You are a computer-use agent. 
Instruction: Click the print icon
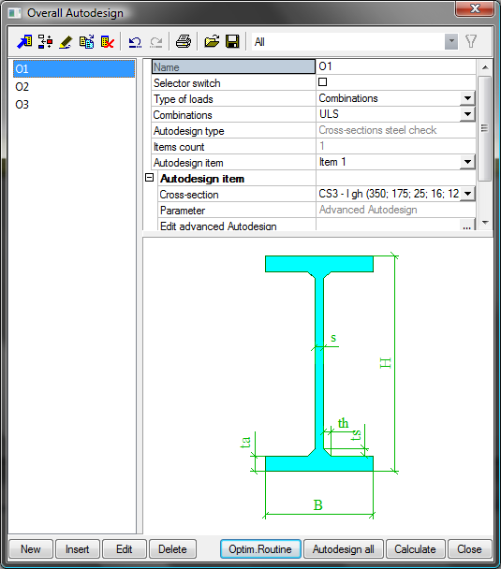pyautogui.click(x=184, y=42)
